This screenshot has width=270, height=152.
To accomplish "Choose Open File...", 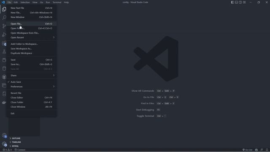I will 32,24.
